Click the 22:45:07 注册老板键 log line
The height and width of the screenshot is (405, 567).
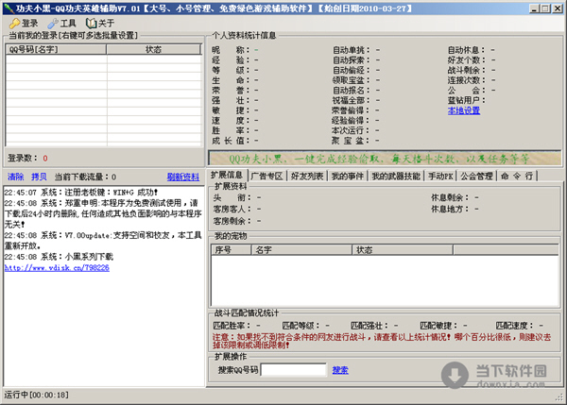click(81, 193)
